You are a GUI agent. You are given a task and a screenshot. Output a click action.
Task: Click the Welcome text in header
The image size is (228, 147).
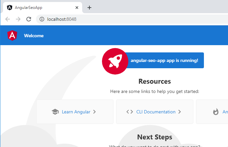34,36
